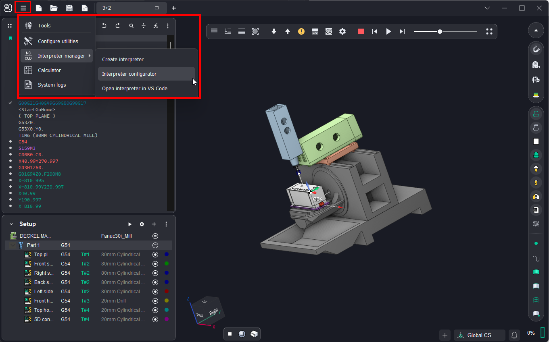Screen dimensions: 549x342
Task: Click the save file icon
Action: click(69, 8)
